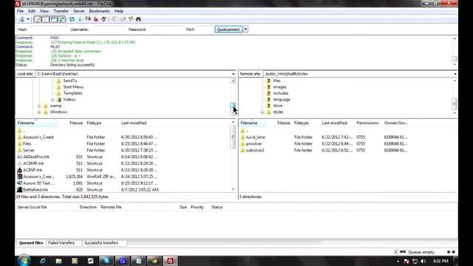This screenshot has height=266, width=473.
Task: Click lucid_lime folder icon in remote list
Action: pyautogui.click(x=242, y=137)
